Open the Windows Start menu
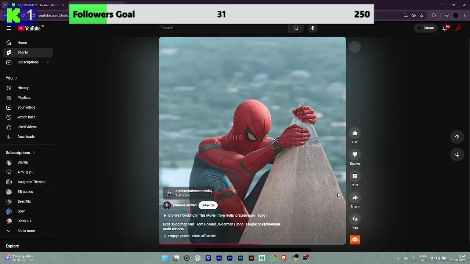This screenshot has height=264, width=470. click(x=165, y=258)
